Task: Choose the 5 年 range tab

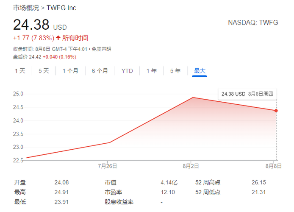Action: tap(175, 71)
